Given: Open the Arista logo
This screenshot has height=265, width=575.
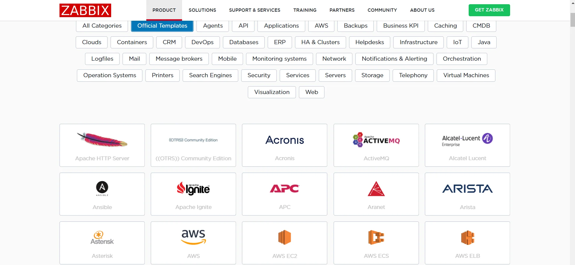Looking at the screenshot, I should (467, 189).
